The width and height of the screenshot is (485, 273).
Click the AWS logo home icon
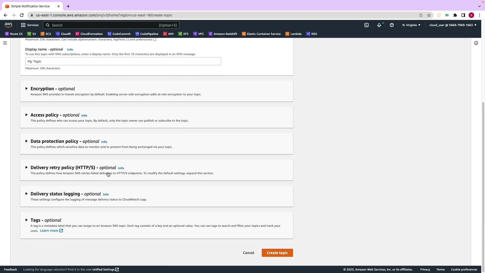tap(8, 25)
